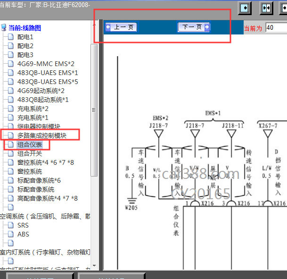This screenshot has width=287, height=279.
Task: Open the SRS diagram
Action: pos(23,226)
